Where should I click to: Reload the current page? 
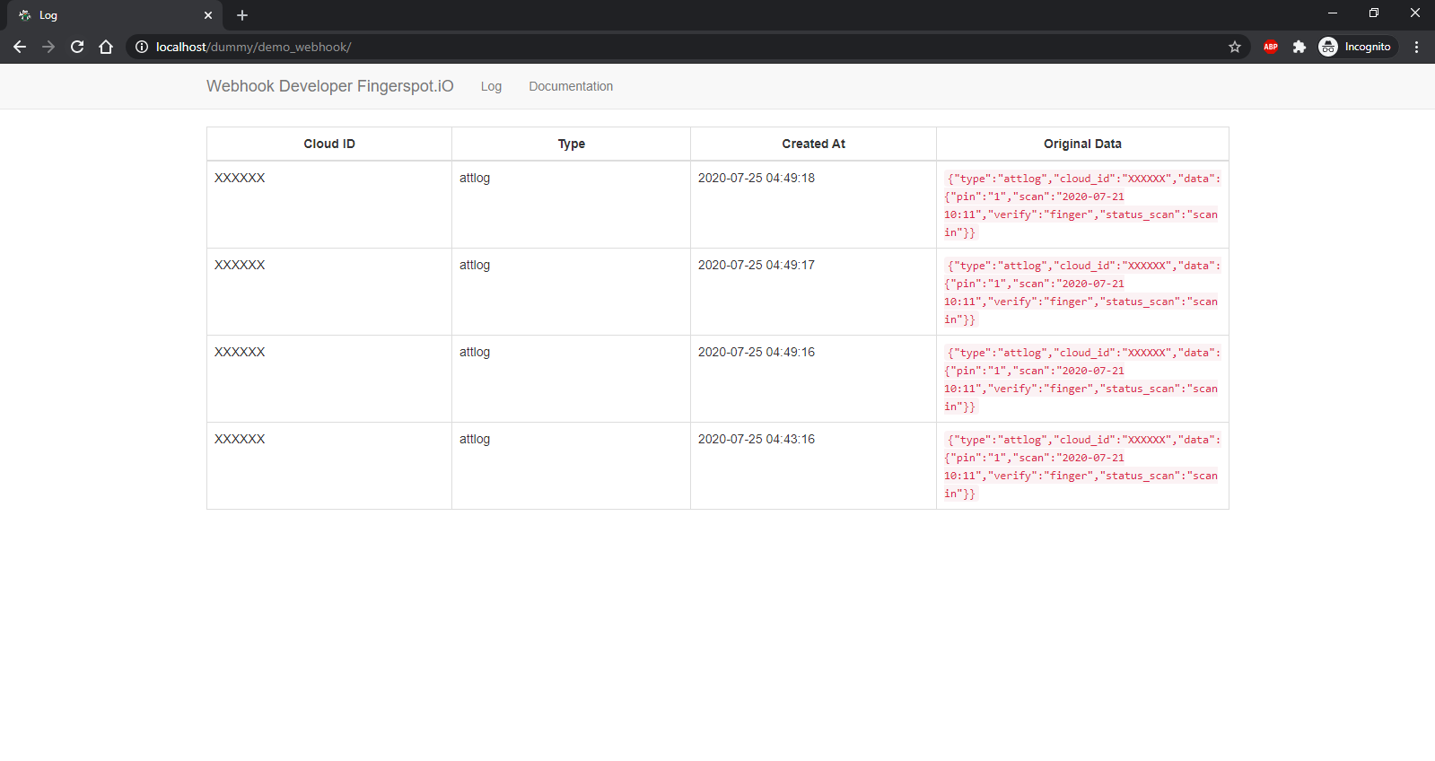[77, 47]
